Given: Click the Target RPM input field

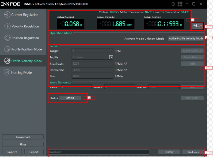Looking at the screenshot, I should tap(92, 51).
